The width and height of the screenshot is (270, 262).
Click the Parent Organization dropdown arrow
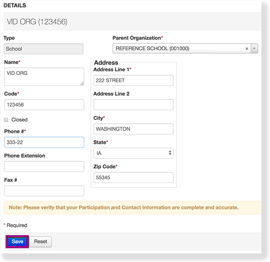click(x=254, y=48)
